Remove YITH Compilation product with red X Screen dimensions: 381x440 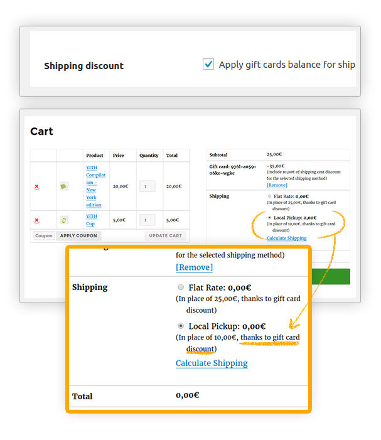tap(37, 186)
